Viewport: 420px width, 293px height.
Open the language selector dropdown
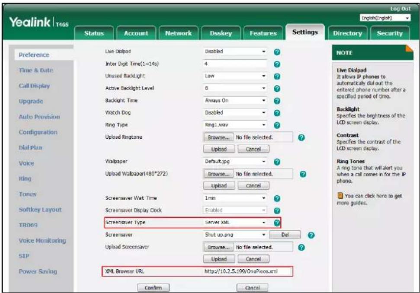click(x=385, y=18)
